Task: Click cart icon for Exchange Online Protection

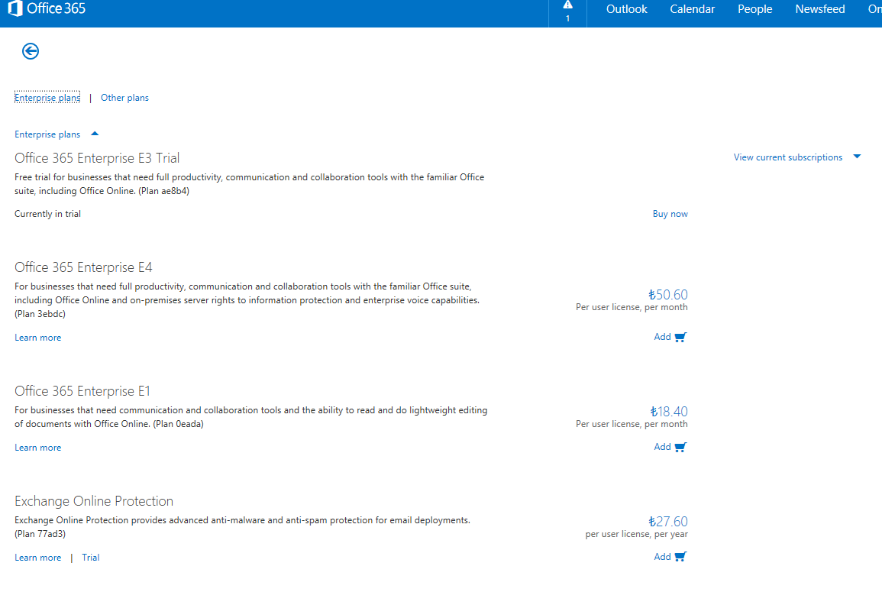Action: tap(680, 557)
